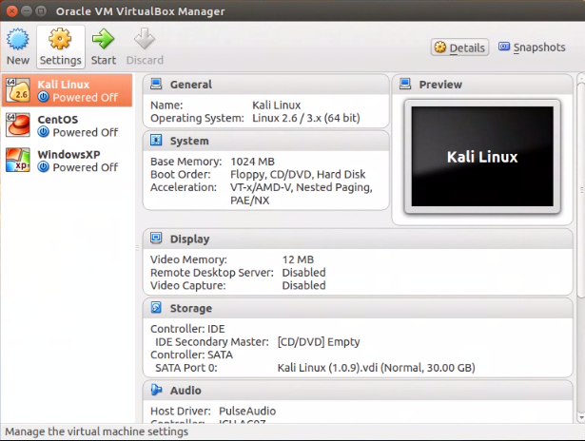Click the Kali Linux power state icon
This screenshot has height=441, width=585.
[x=43, y=97]
